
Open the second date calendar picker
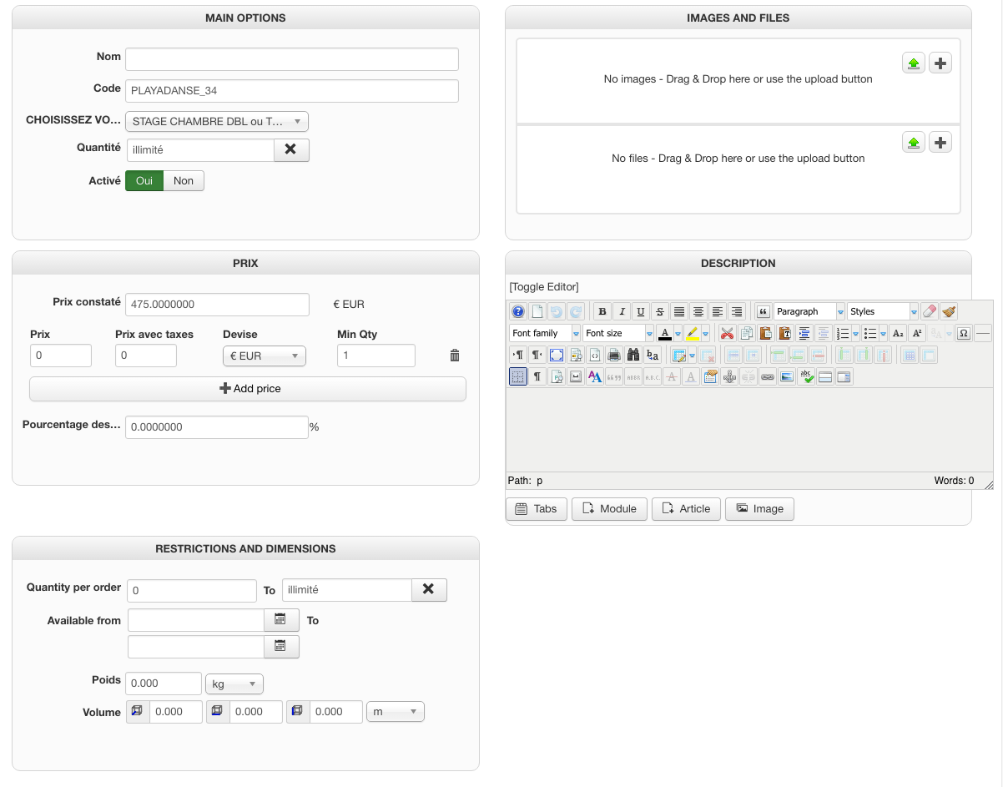point(281,646)
